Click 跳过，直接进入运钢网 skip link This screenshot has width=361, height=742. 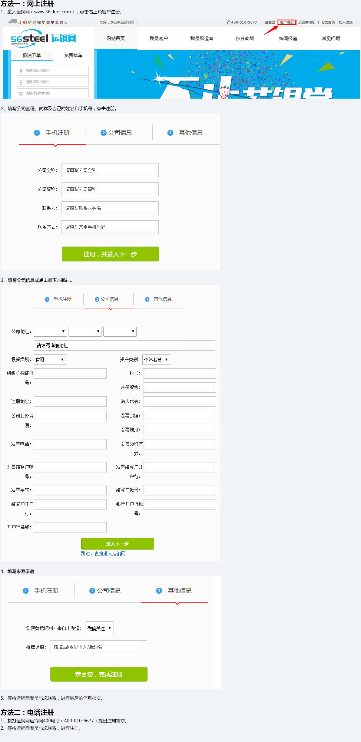(x=103, y=554)
